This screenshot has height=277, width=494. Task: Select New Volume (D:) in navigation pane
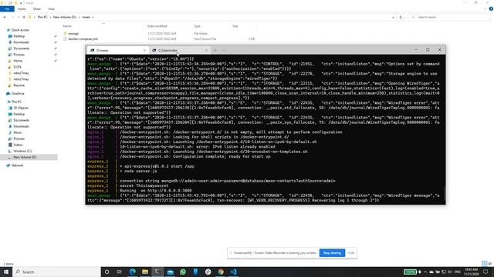pos(25,157)
